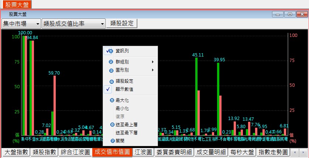Viewport: 309px width, 158px height.
Task: Open the 綜合江波圖 tab
Action: tap(76, 152)
